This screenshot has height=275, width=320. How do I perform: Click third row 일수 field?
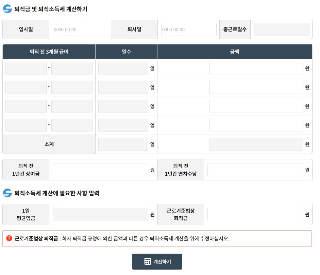(x=123, y=106)
